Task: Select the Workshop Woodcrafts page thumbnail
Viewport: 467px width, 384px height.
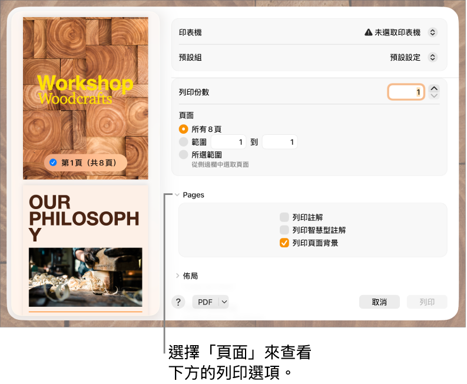Action: pyautogui.click(x=85, y=98)
